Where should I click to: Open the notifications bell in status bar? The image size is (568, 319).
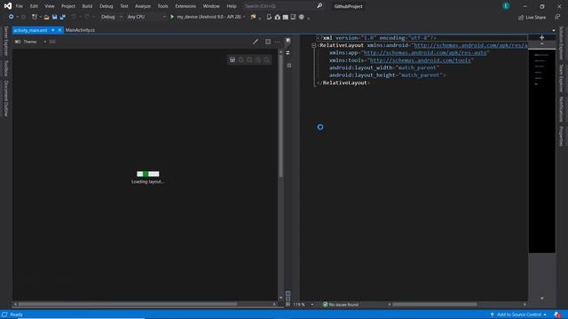[557, 315]
